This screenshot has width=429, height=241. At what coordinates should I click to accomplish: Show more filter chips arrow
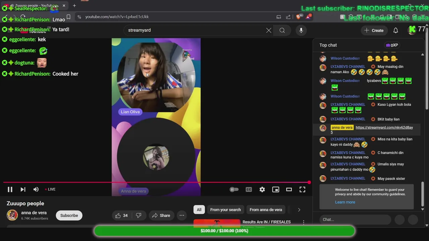tap(299, 210)
